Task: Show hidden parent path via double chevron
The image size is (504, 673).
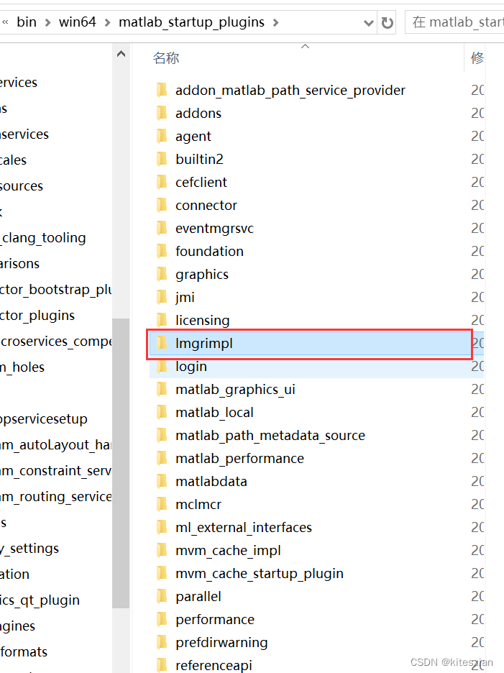Action: 5,22
